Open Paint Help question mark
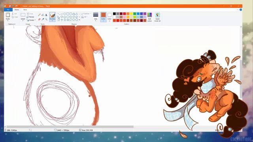The width and height of the screenshot is (253, 142). click(241, 10)
